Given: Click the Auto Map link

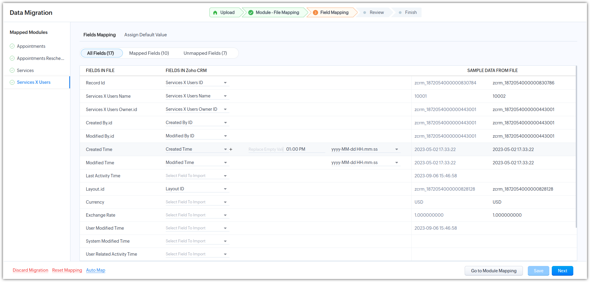Looking at the screenshot, I should [x=96, y=270].
